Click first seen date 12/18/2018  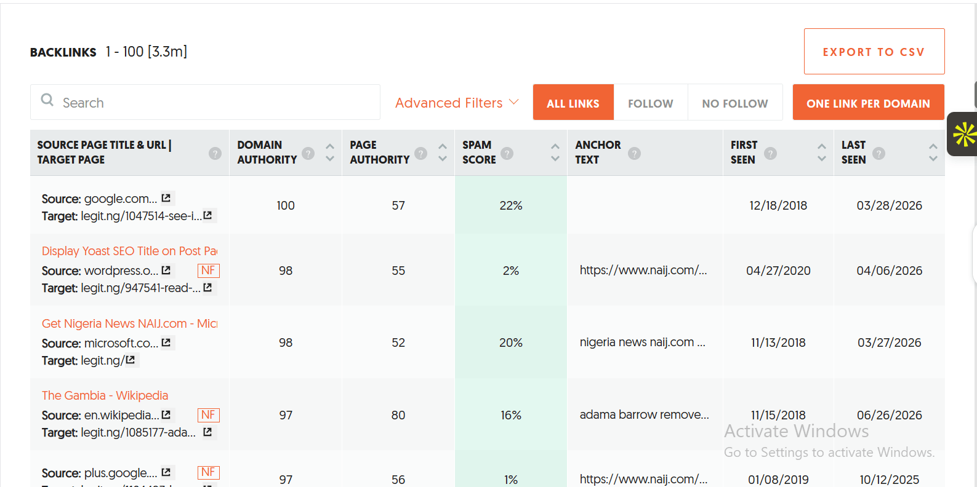[778, 205]
